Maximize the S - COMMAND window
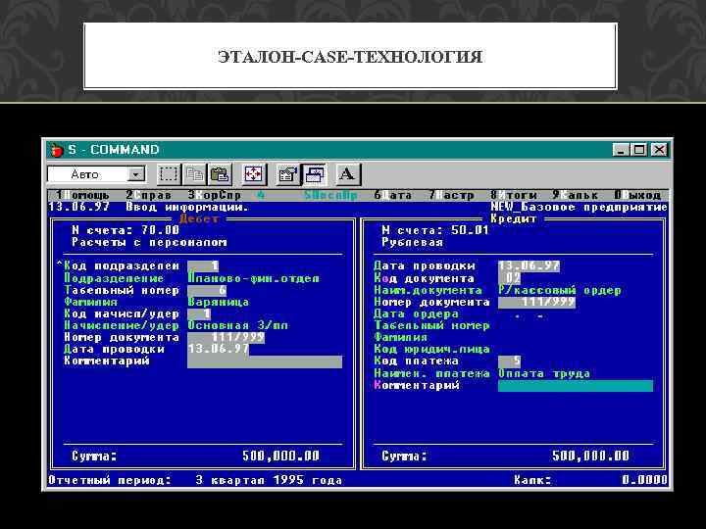 point(639,150)
